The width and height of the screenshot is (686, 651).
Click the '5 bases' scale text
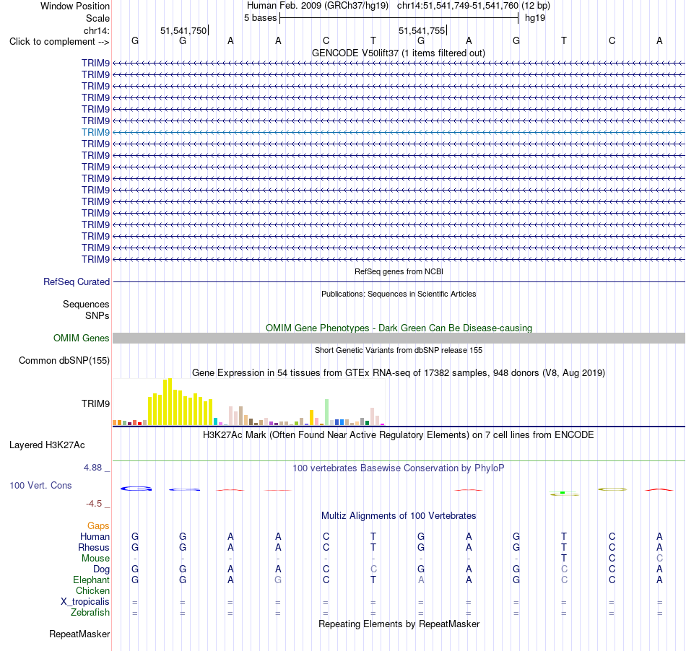[260, 18]
